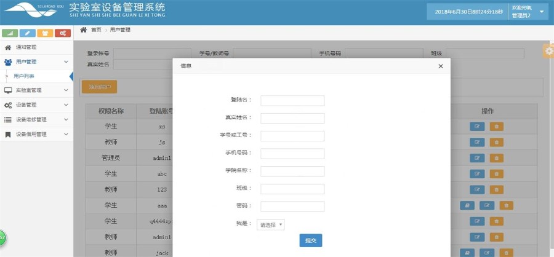Expand the 实验室管理 chevron in sidebar
The image size is (554, 257).
(x=66, y=90)
